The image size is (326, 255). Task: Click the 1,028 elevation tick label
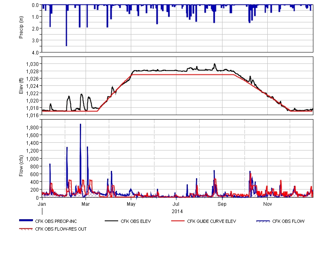33,71
